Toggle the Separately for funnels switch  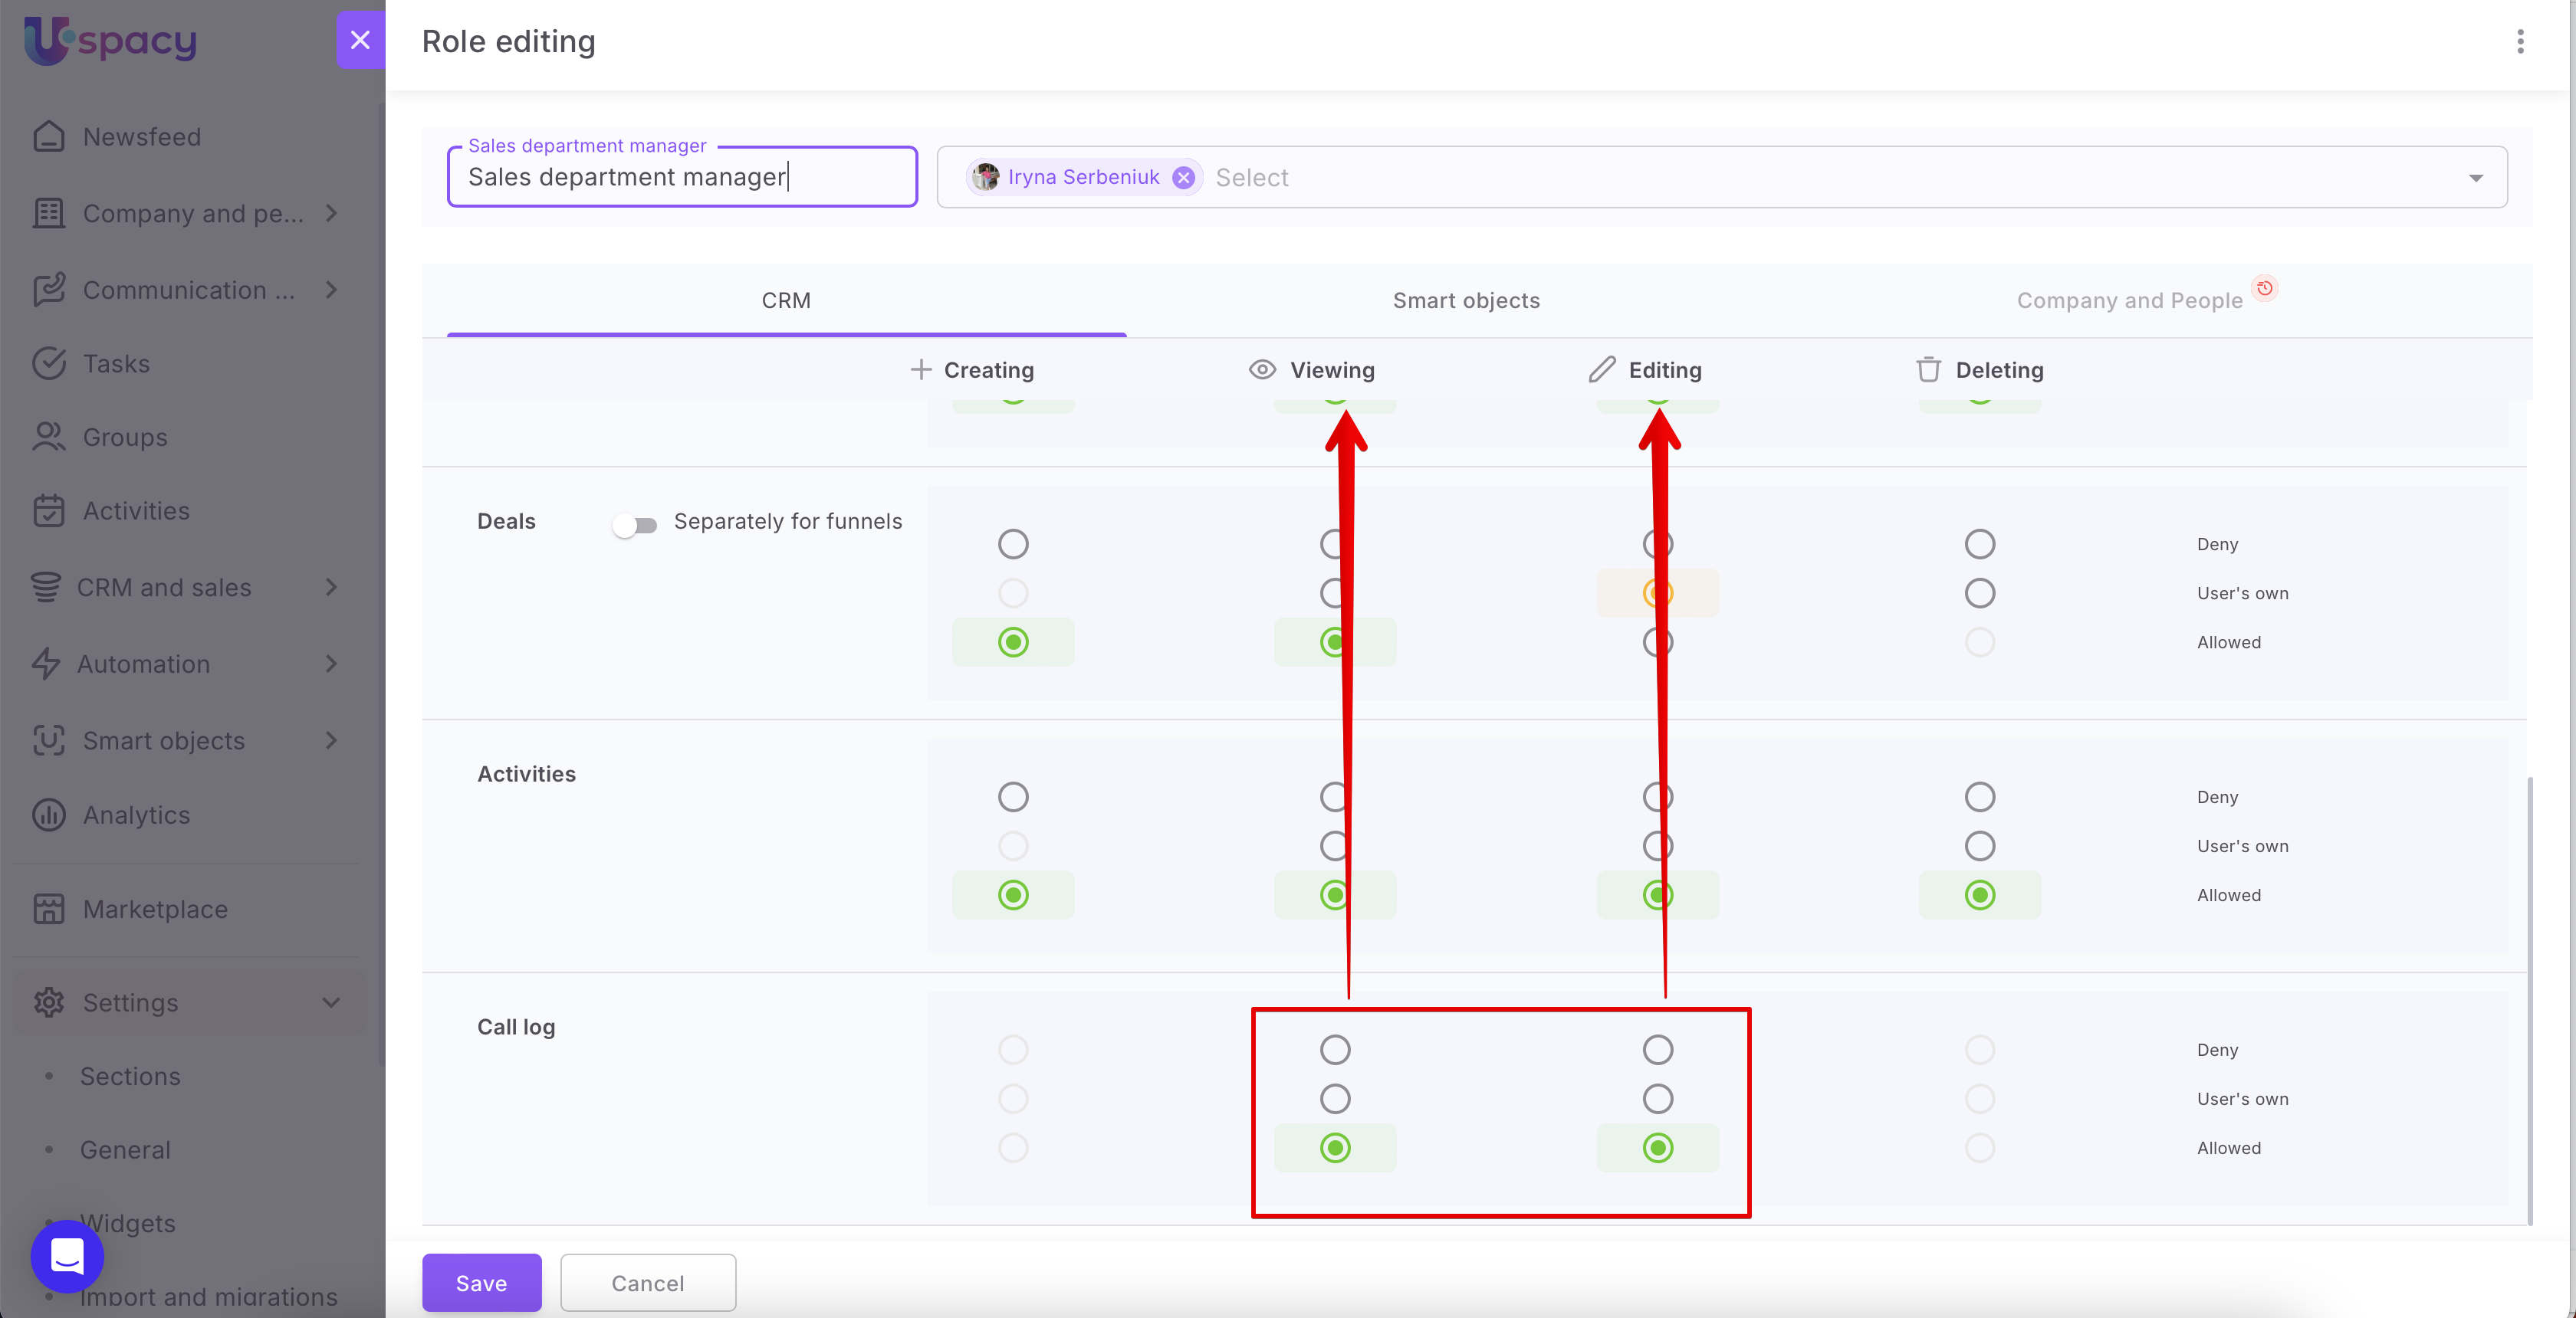[635, 525]
